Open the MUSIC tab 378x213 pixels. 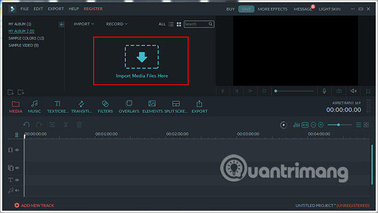pyautogui.click(x=34, y=107)
